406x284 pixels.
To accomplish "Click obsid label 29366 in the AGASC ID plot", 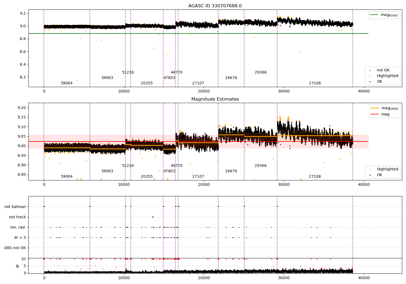I will pos(261,72).
